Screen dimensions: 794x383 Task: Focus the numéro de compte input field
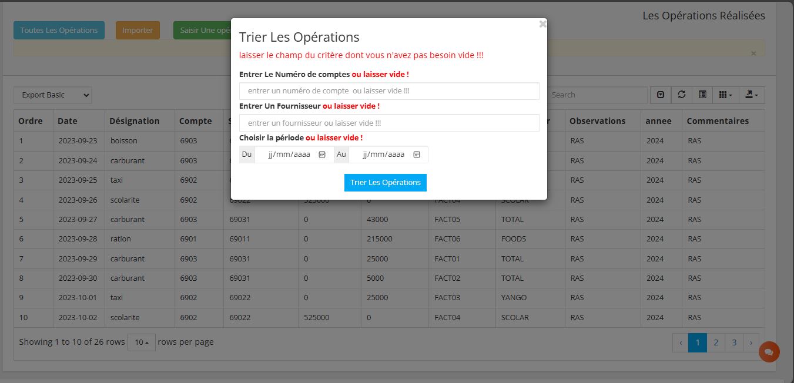(389, 91)
